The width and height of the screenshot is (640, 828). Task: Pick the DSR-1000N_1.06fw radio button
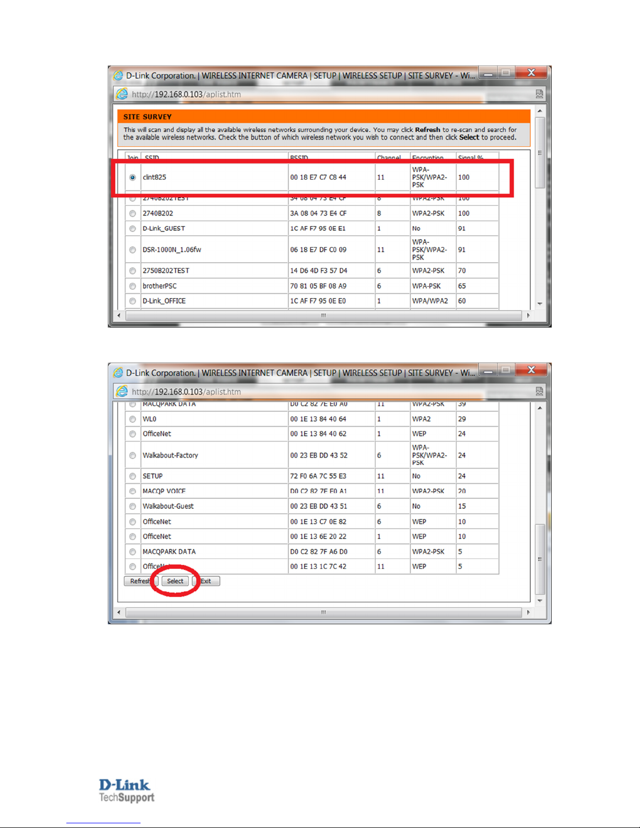133,250
